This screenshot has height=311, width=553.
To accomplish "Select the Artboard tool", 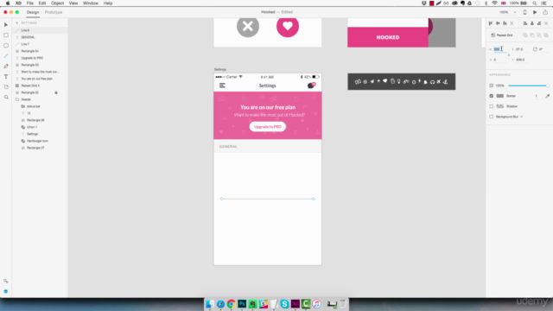I will tap(6, 86).
